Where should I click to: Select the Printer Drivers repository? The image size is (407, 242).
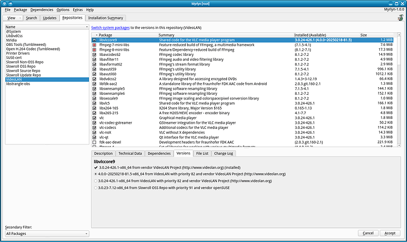(x=47, y=54)
